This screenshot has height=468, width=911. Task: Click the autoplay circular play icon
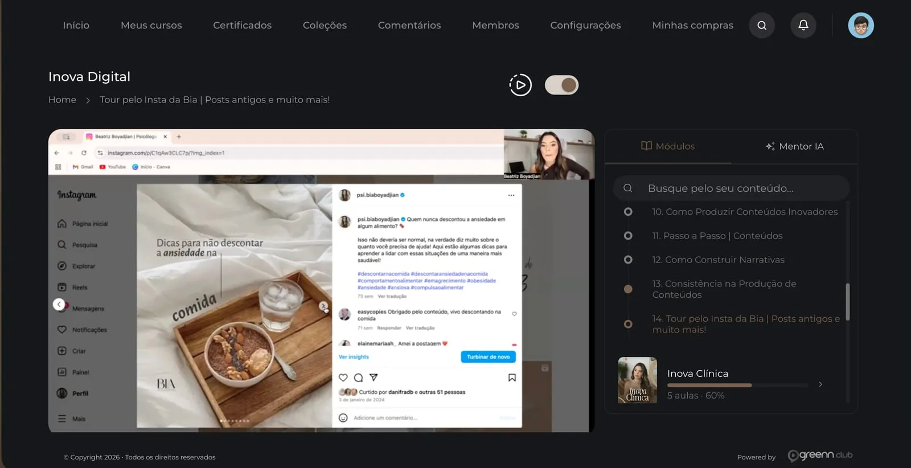(x=520, y=85)
